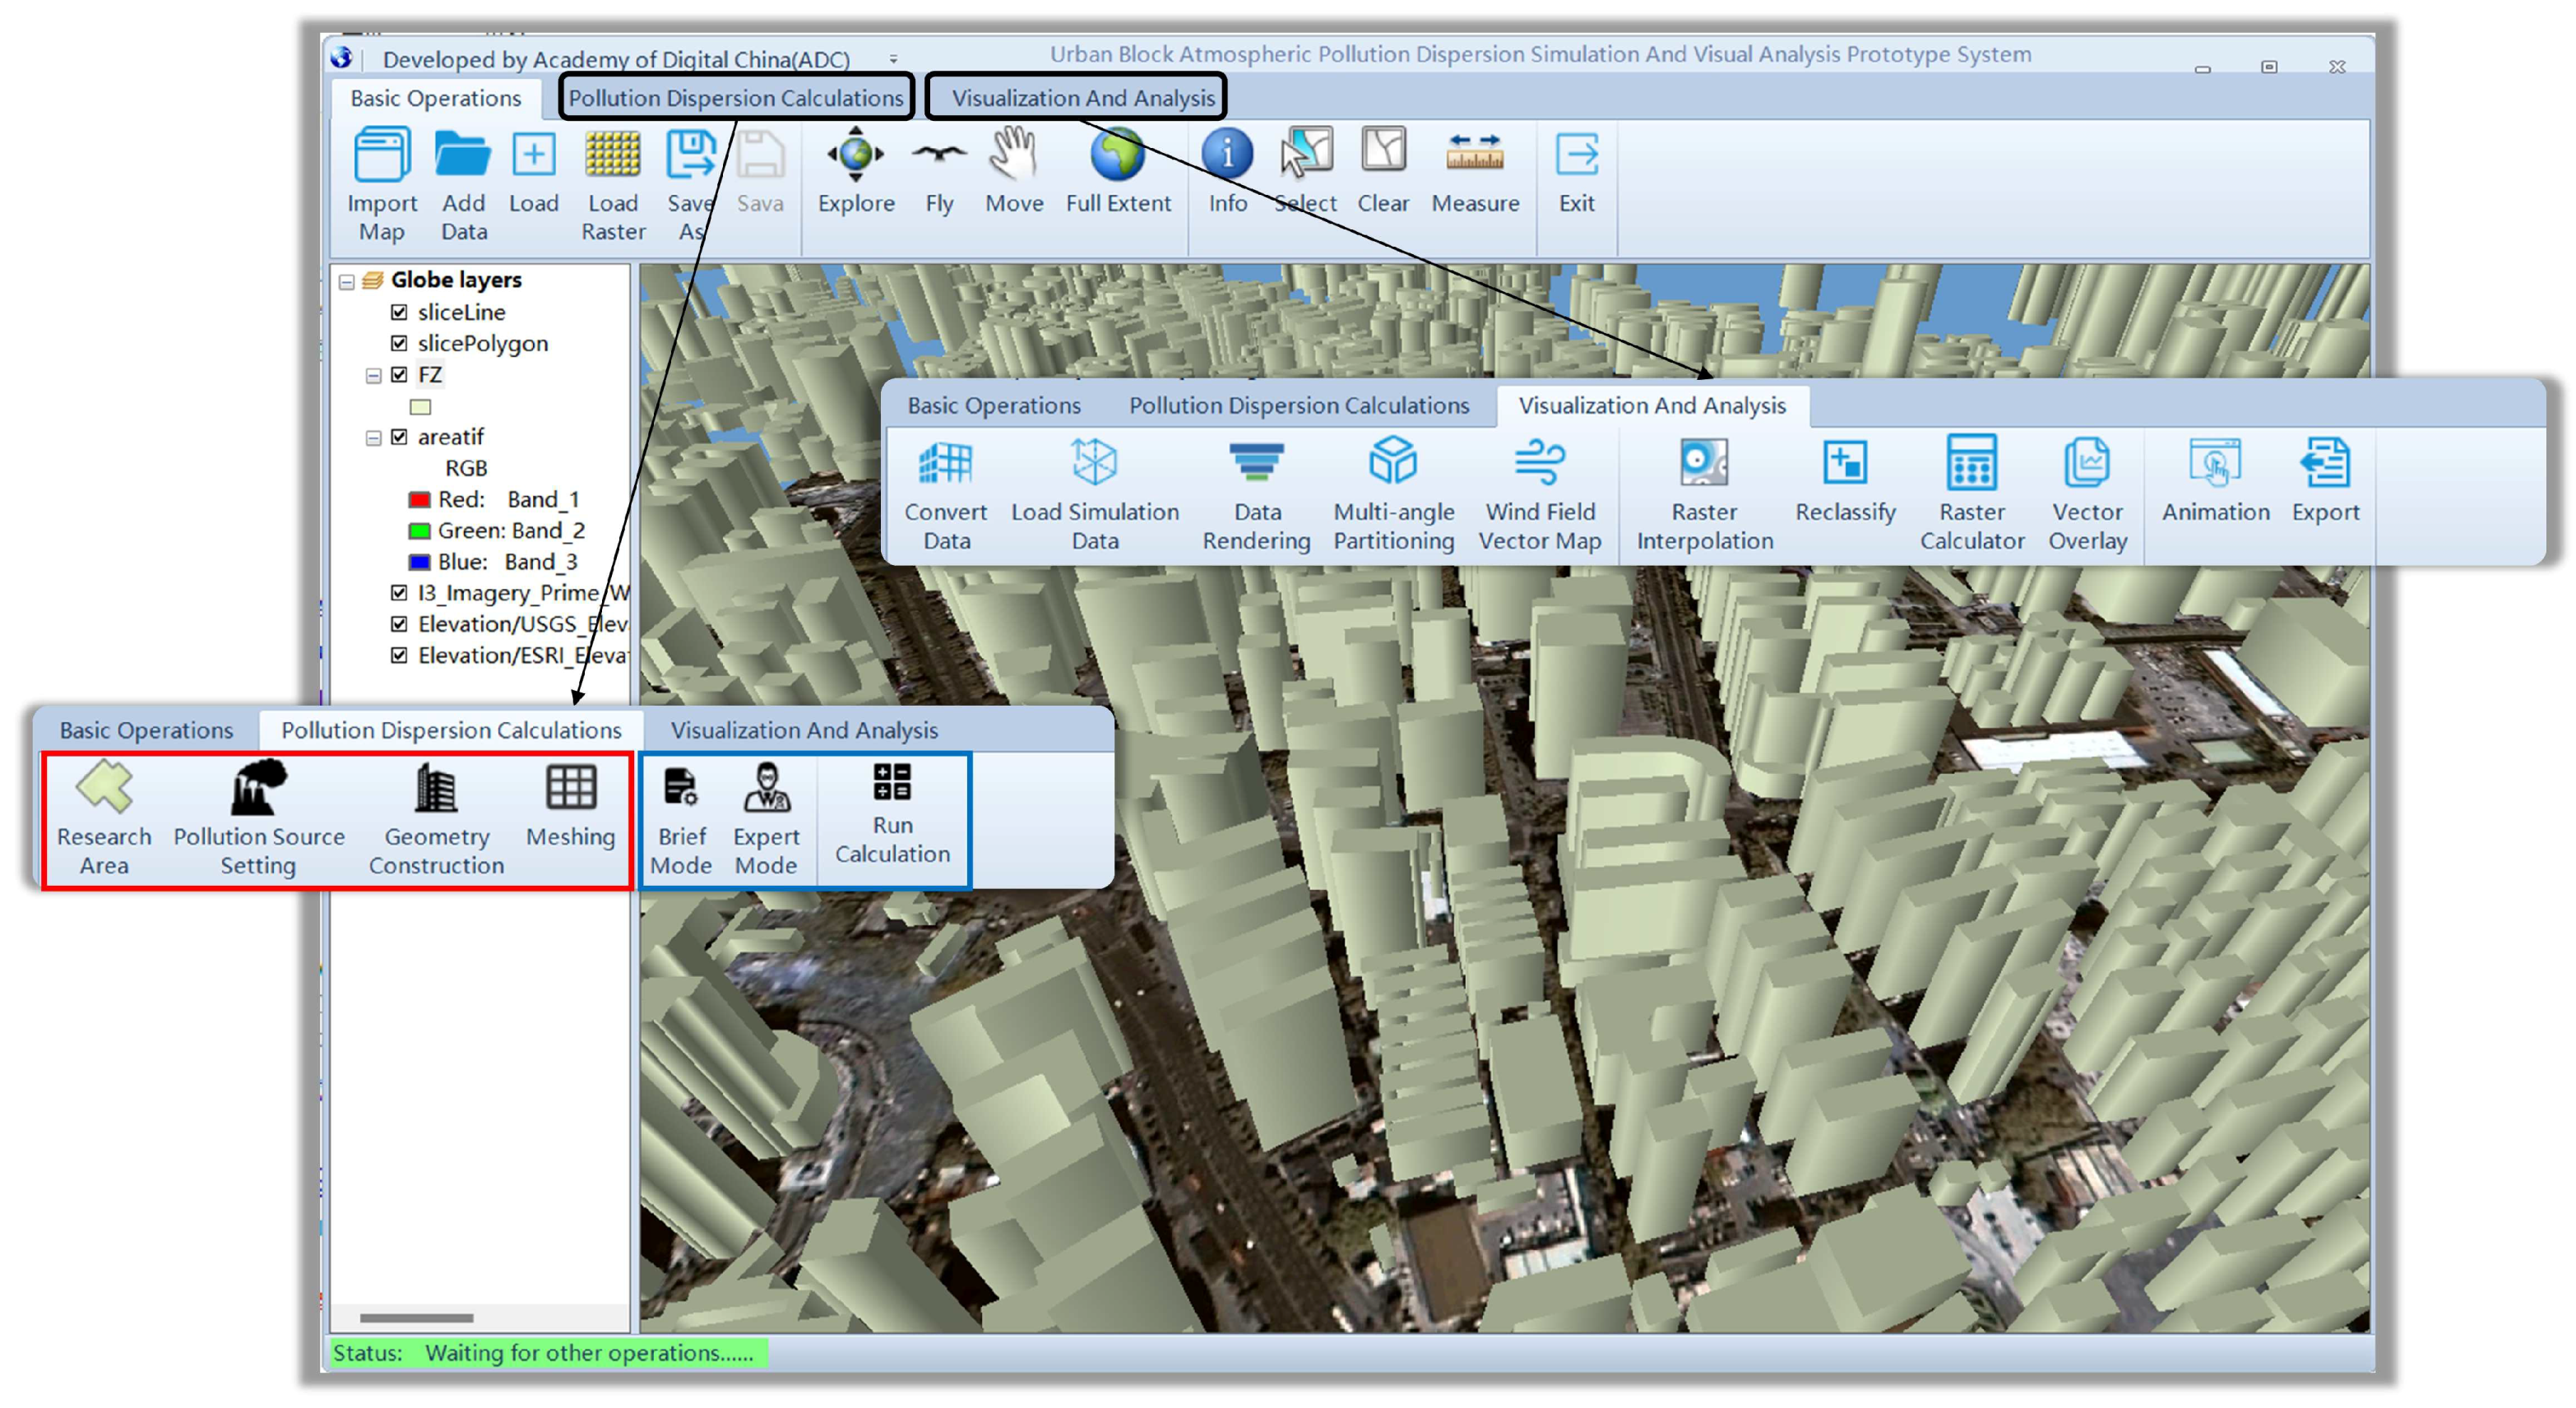Disable the areatif layer checkbox
2576x1408 pixels.
click(x=399, y=437)
